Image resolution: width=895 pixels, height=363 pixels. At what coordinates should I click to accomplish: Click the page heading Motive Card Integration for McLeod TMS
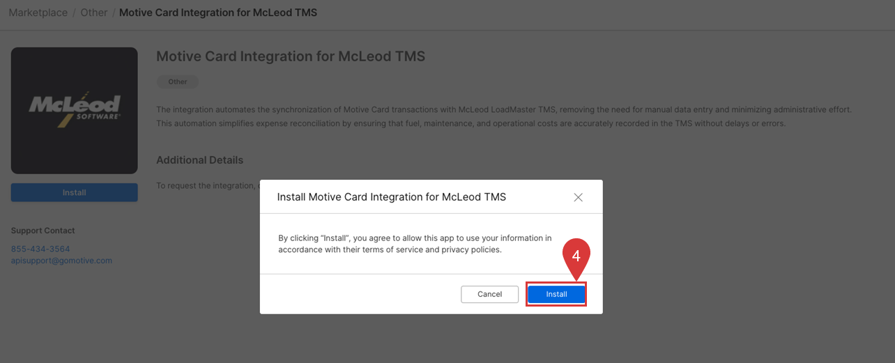[291, 56]
